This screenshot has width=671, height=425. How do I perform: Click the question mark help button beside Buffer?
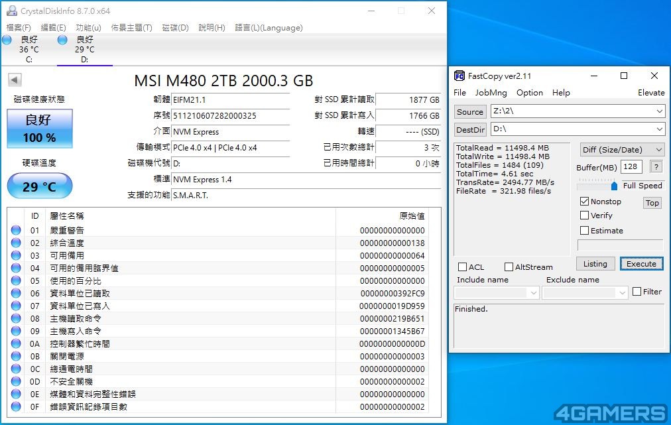click(656, 167)
